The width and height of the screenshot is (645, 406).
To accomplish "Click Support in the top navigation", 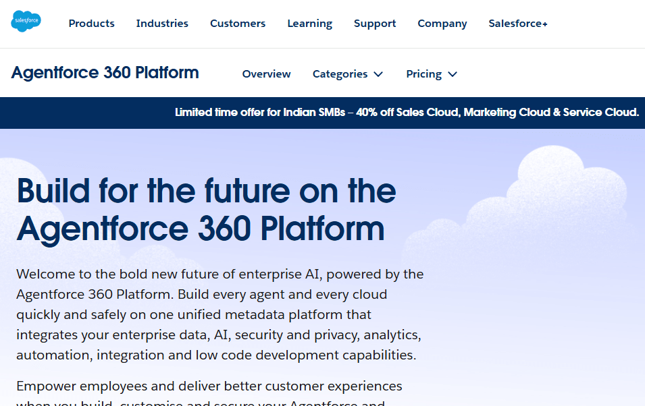I will click(x=375, y=24).
